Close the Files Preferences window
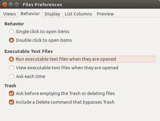The image size is (160, 121). 5,5
